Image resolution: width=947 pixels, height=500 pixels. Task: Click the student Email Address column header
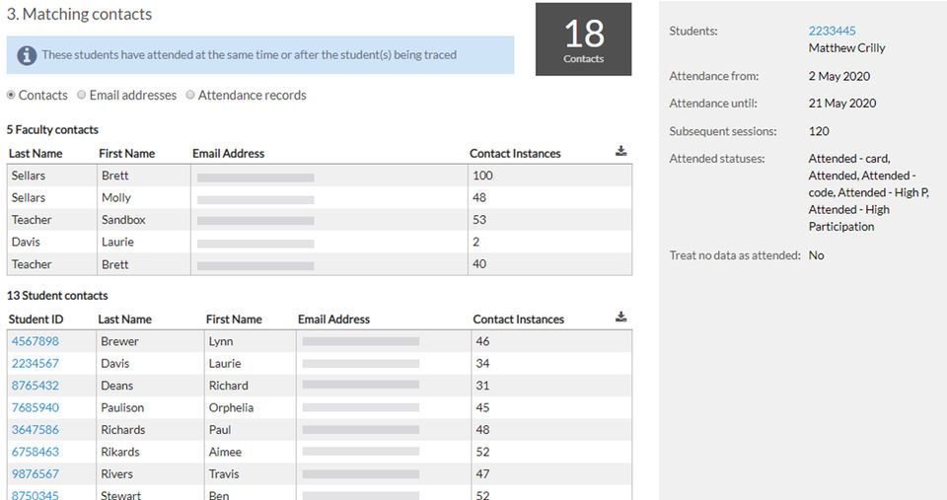[x=333, y=320]
